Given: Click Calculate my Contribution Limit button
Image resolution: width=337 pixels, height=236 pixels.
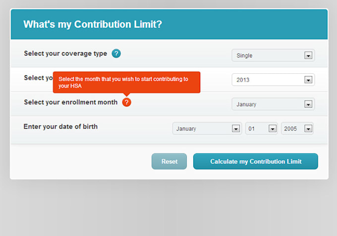Looking at the screenshot, I should point(255,161).
